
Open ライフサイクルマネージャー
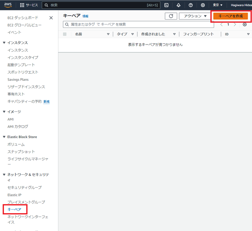(x=28, y=162)
